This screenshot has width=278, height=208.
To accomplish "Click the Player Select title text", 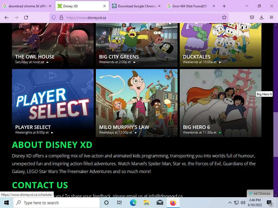I will 33,127.
